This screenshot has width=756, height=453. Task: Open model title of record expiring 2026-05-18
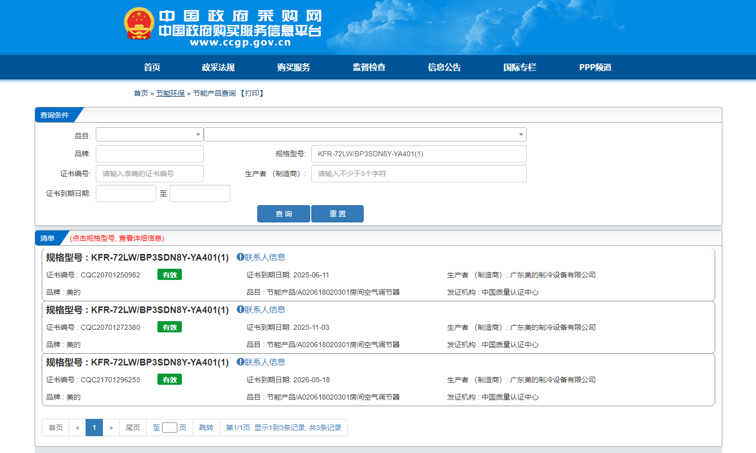click(x=137, y=362)
